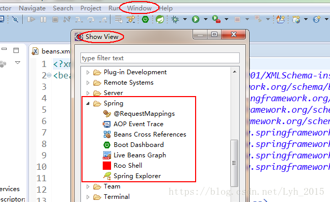Open dropdown next to greyed stop icon
330x202 pixels.
[x=247, y=19]
